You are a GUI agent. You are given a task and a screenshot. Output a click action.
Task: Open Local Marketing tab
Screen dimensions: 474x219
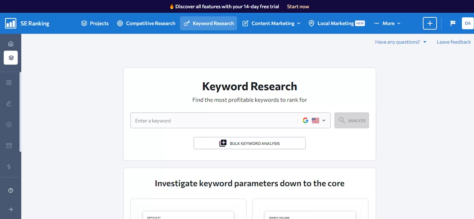click(336, 23)
